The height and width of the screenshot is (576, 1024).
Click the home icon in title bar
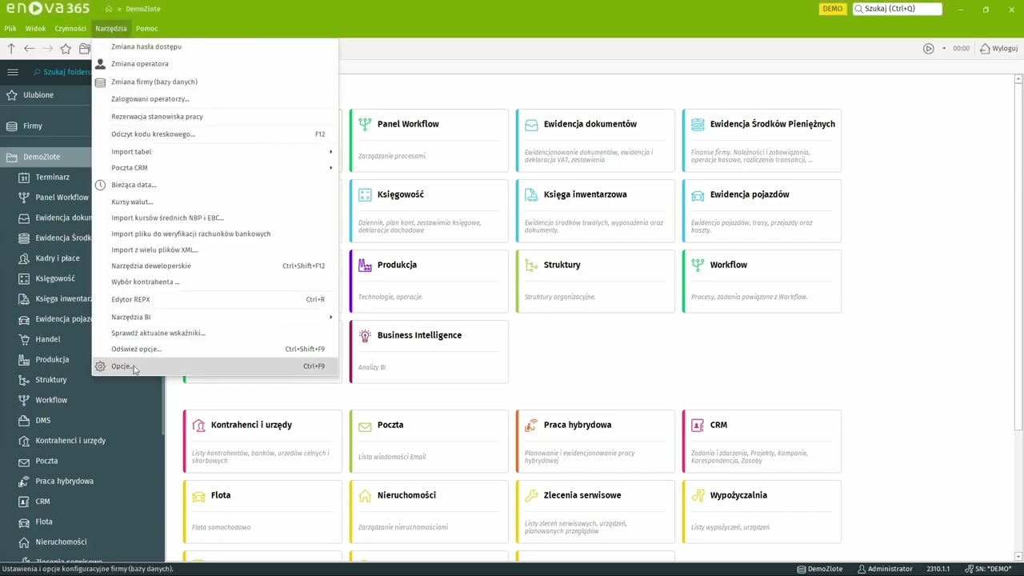[109, 9]
